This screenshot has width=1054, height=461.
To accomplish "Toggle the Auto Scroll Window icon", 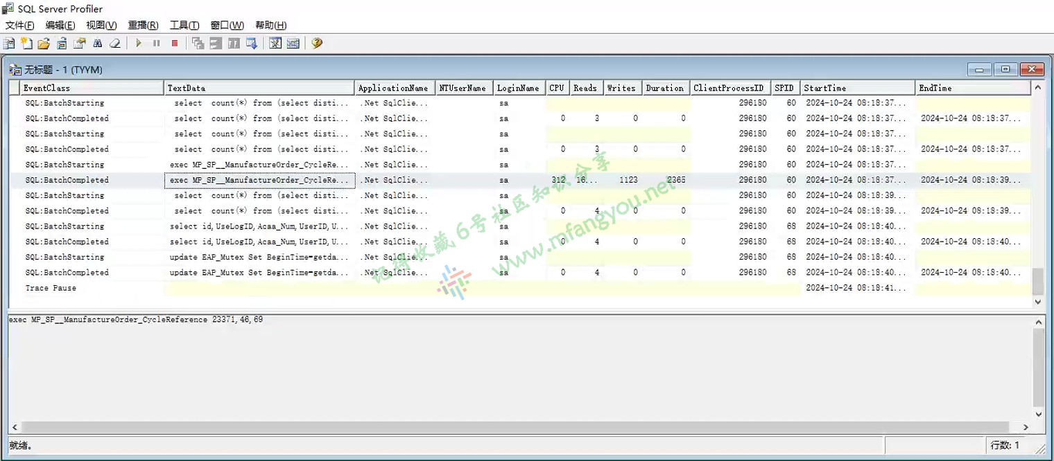I will point(252,44).
